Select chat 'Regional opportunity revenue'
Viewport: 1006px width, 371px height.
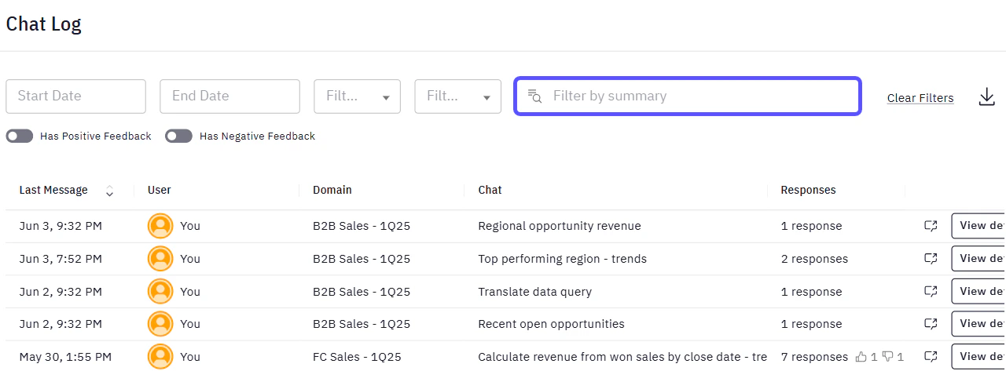[x=560, y=226]
